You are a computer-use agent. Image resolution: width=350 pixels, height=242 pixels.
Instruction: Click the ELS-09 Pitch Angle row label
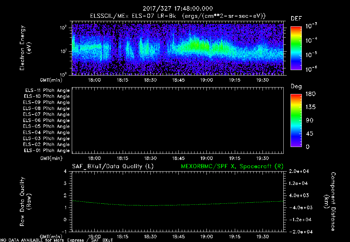46,103
